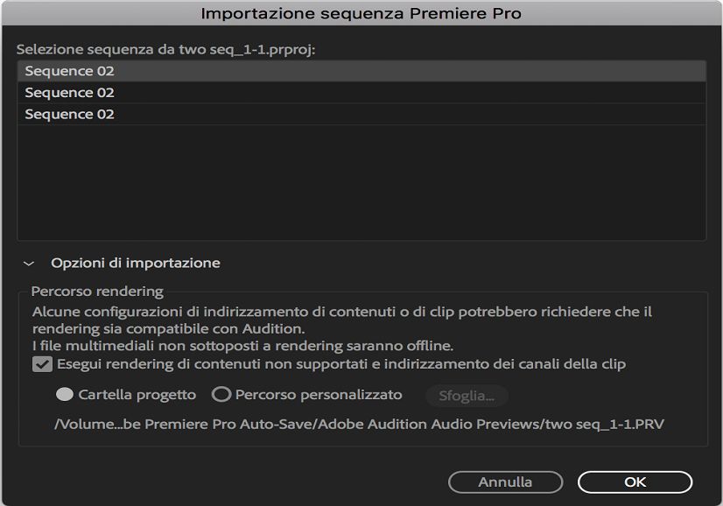Viewport: 723px width, 506px height.
Task: Click the dialog title Importazione sequenza Premiere Pro
Action: [361, 13]
